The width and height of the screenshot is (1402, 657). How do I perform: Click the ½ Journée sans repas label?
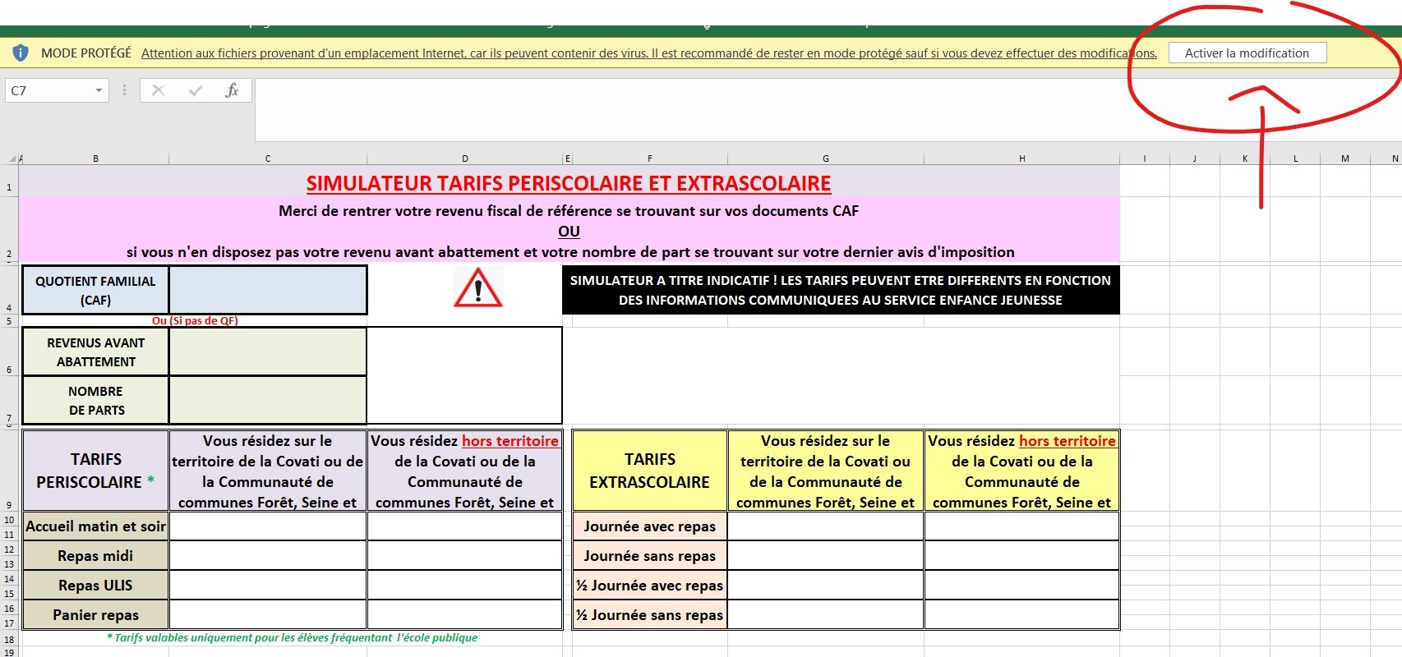tap(649, 615)
